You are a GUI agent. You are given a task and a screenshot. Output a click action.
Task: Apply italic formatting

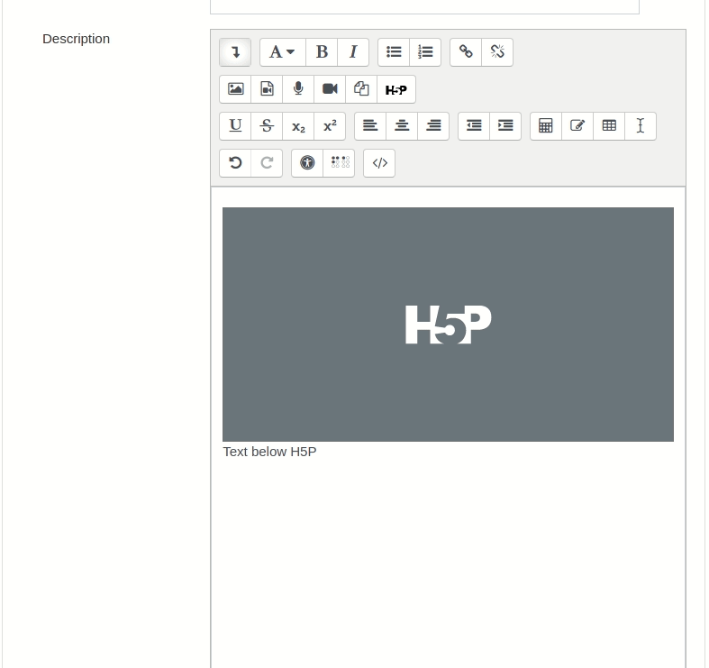tap(353, 52)
